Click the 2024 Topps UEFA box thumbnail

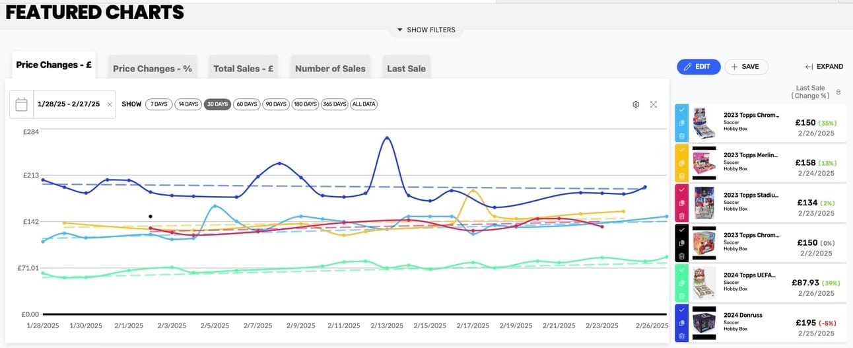(704, 283)
